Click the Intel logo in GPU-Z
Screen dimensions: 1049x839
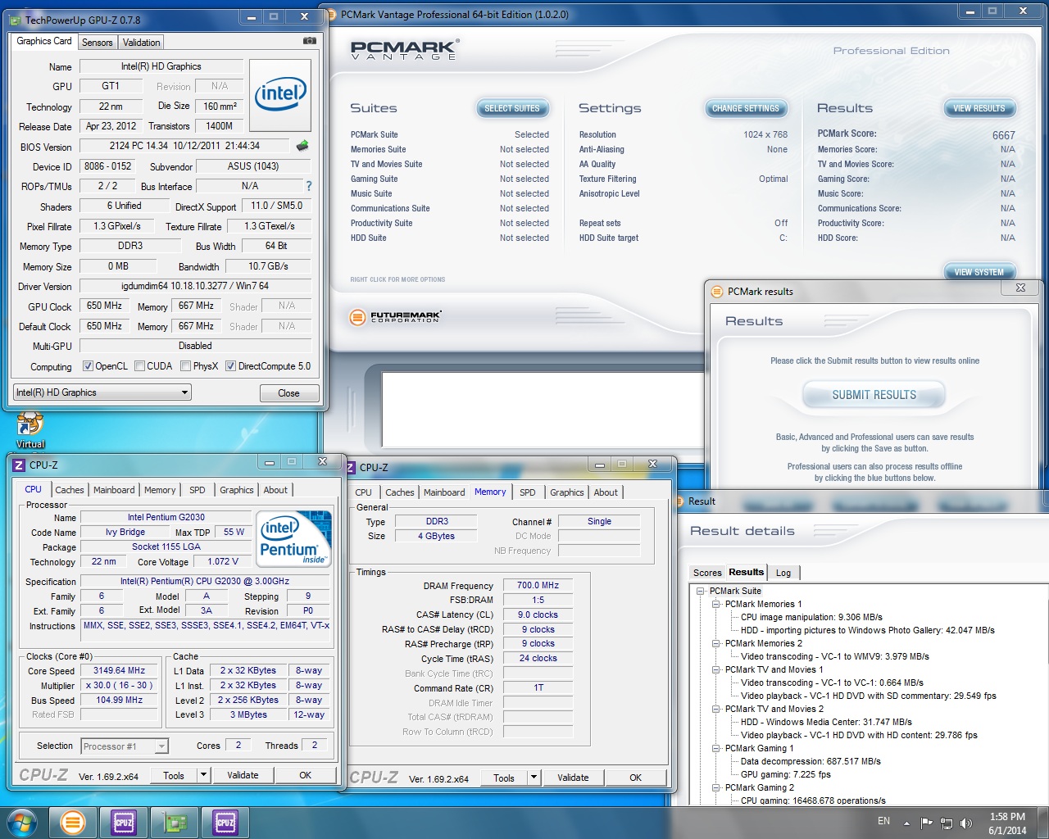(280, 95)
